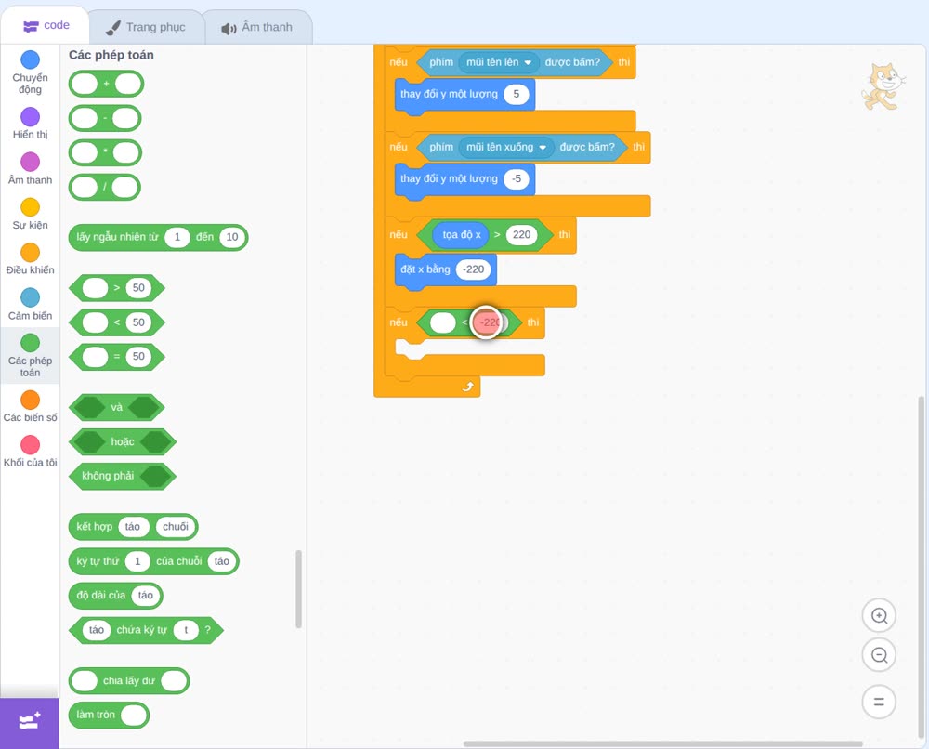Open the Cảm biến block category

[x=30, y=305]
